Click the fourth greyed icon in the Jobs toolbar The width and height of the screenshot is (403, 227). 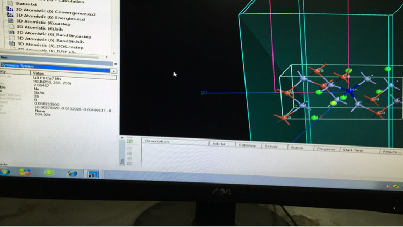click(130, 158)
